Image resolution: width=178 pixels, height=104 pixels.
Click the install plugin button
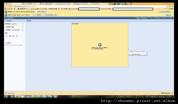pos(42,12)
